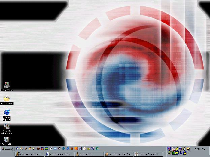Click the system tray clock
Screen dimensions: 210x157
[x=200, y=149]
